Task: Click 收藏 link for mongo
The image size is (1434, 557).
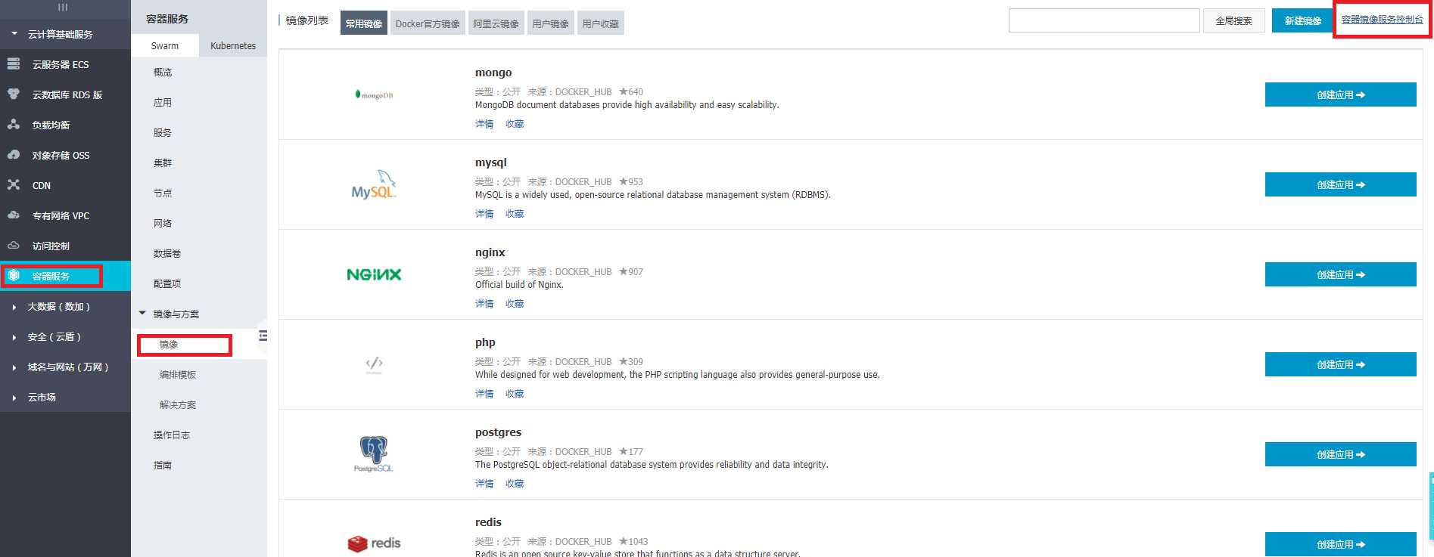Action: (x=515, y=124)
